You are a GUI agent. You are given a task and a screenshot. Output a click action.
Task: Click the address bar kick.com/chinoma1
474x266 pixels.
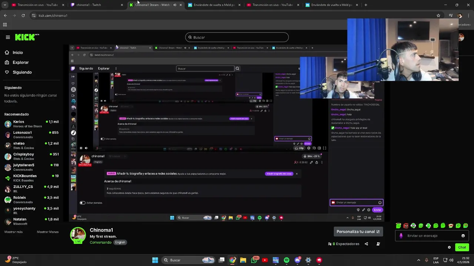[x=53, y=16]
